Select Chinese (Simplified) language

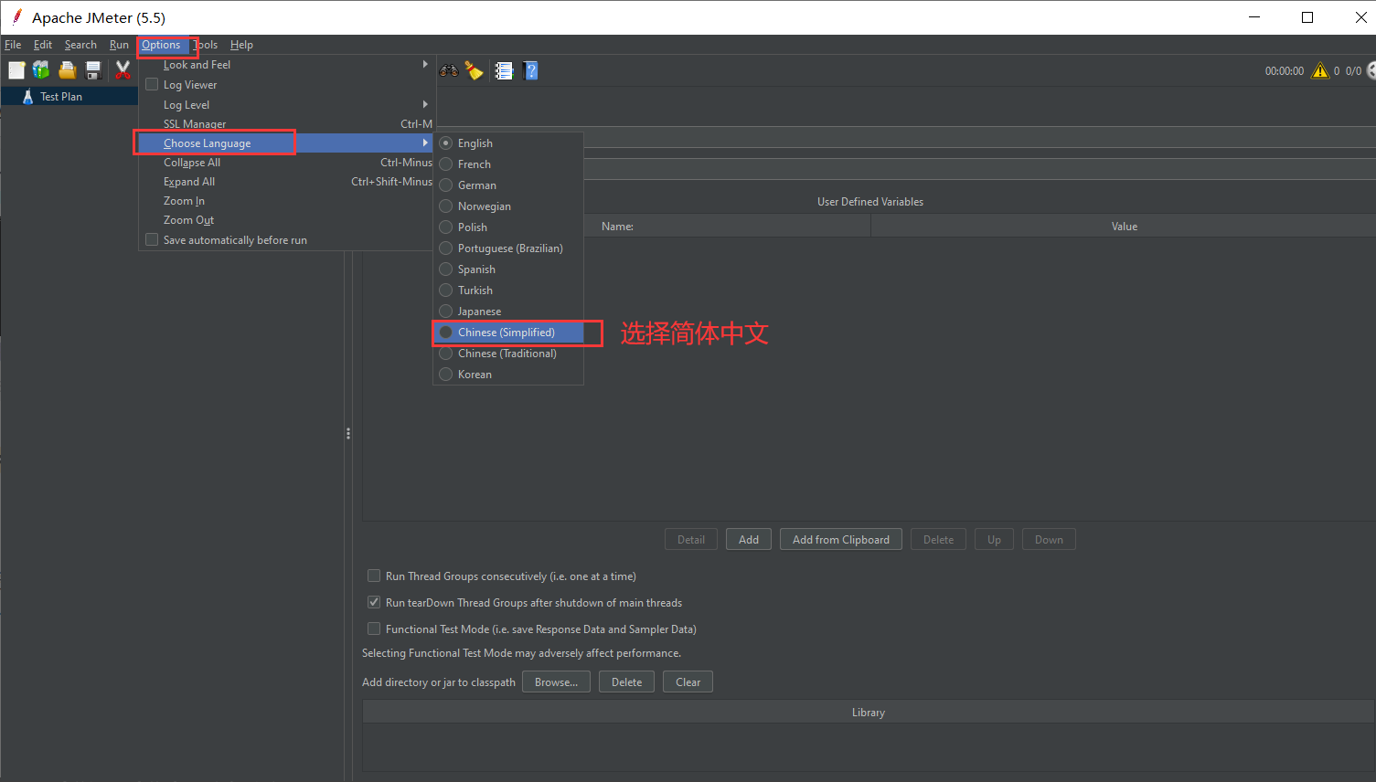[x=508, y=333]
